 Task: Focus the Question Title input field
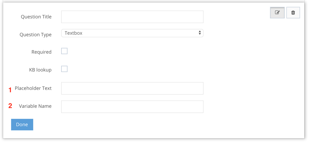click(132, 17)
